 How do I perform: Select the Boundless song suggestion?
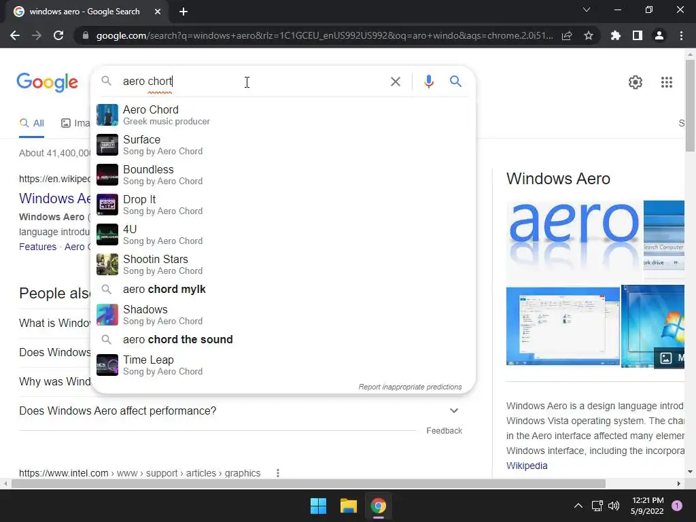(x=283, y=175)
